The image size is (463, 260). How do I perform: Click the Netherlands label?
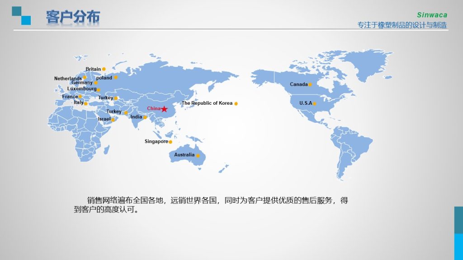68,79
